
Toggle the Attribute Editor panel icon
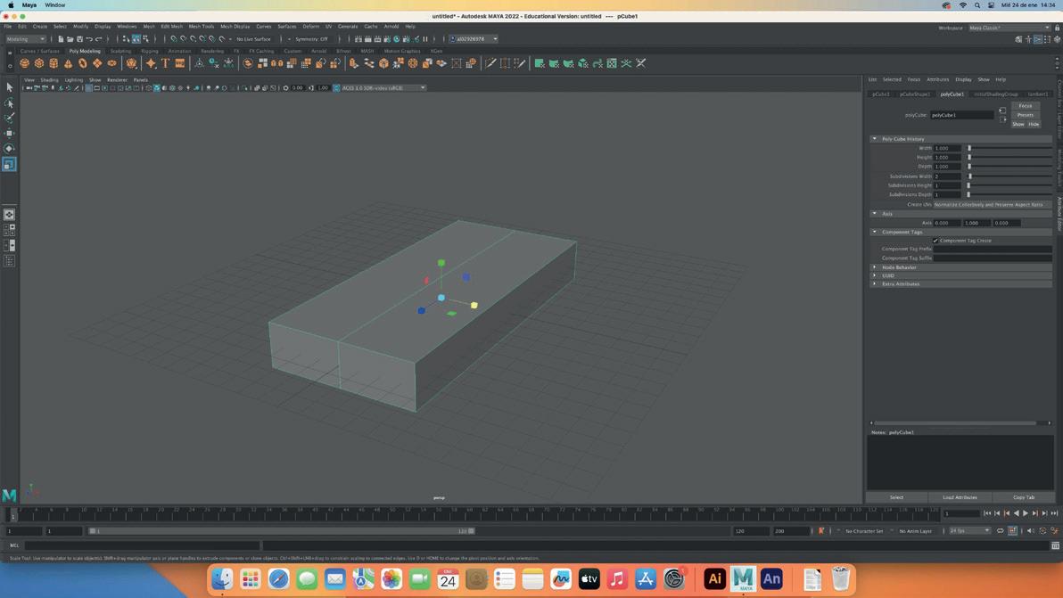click(1037, 39)
